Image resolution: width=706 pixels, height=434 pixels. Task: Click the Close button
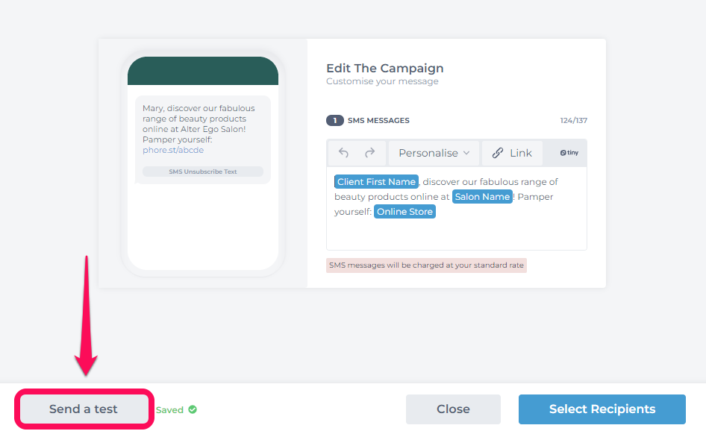(453, 409)
